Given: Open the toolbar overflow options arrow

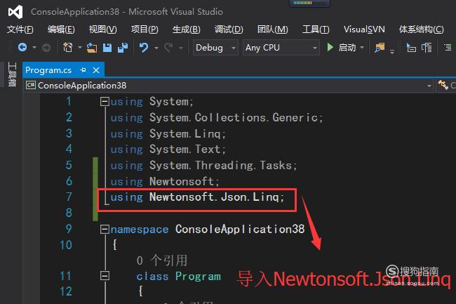Looking at the screenshot, I should 392,52.
